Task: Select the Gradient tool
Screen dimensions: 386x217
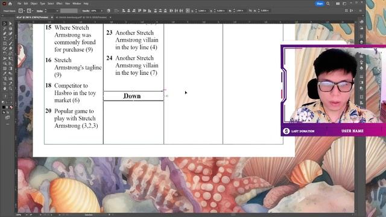Action: click(10, 68)
